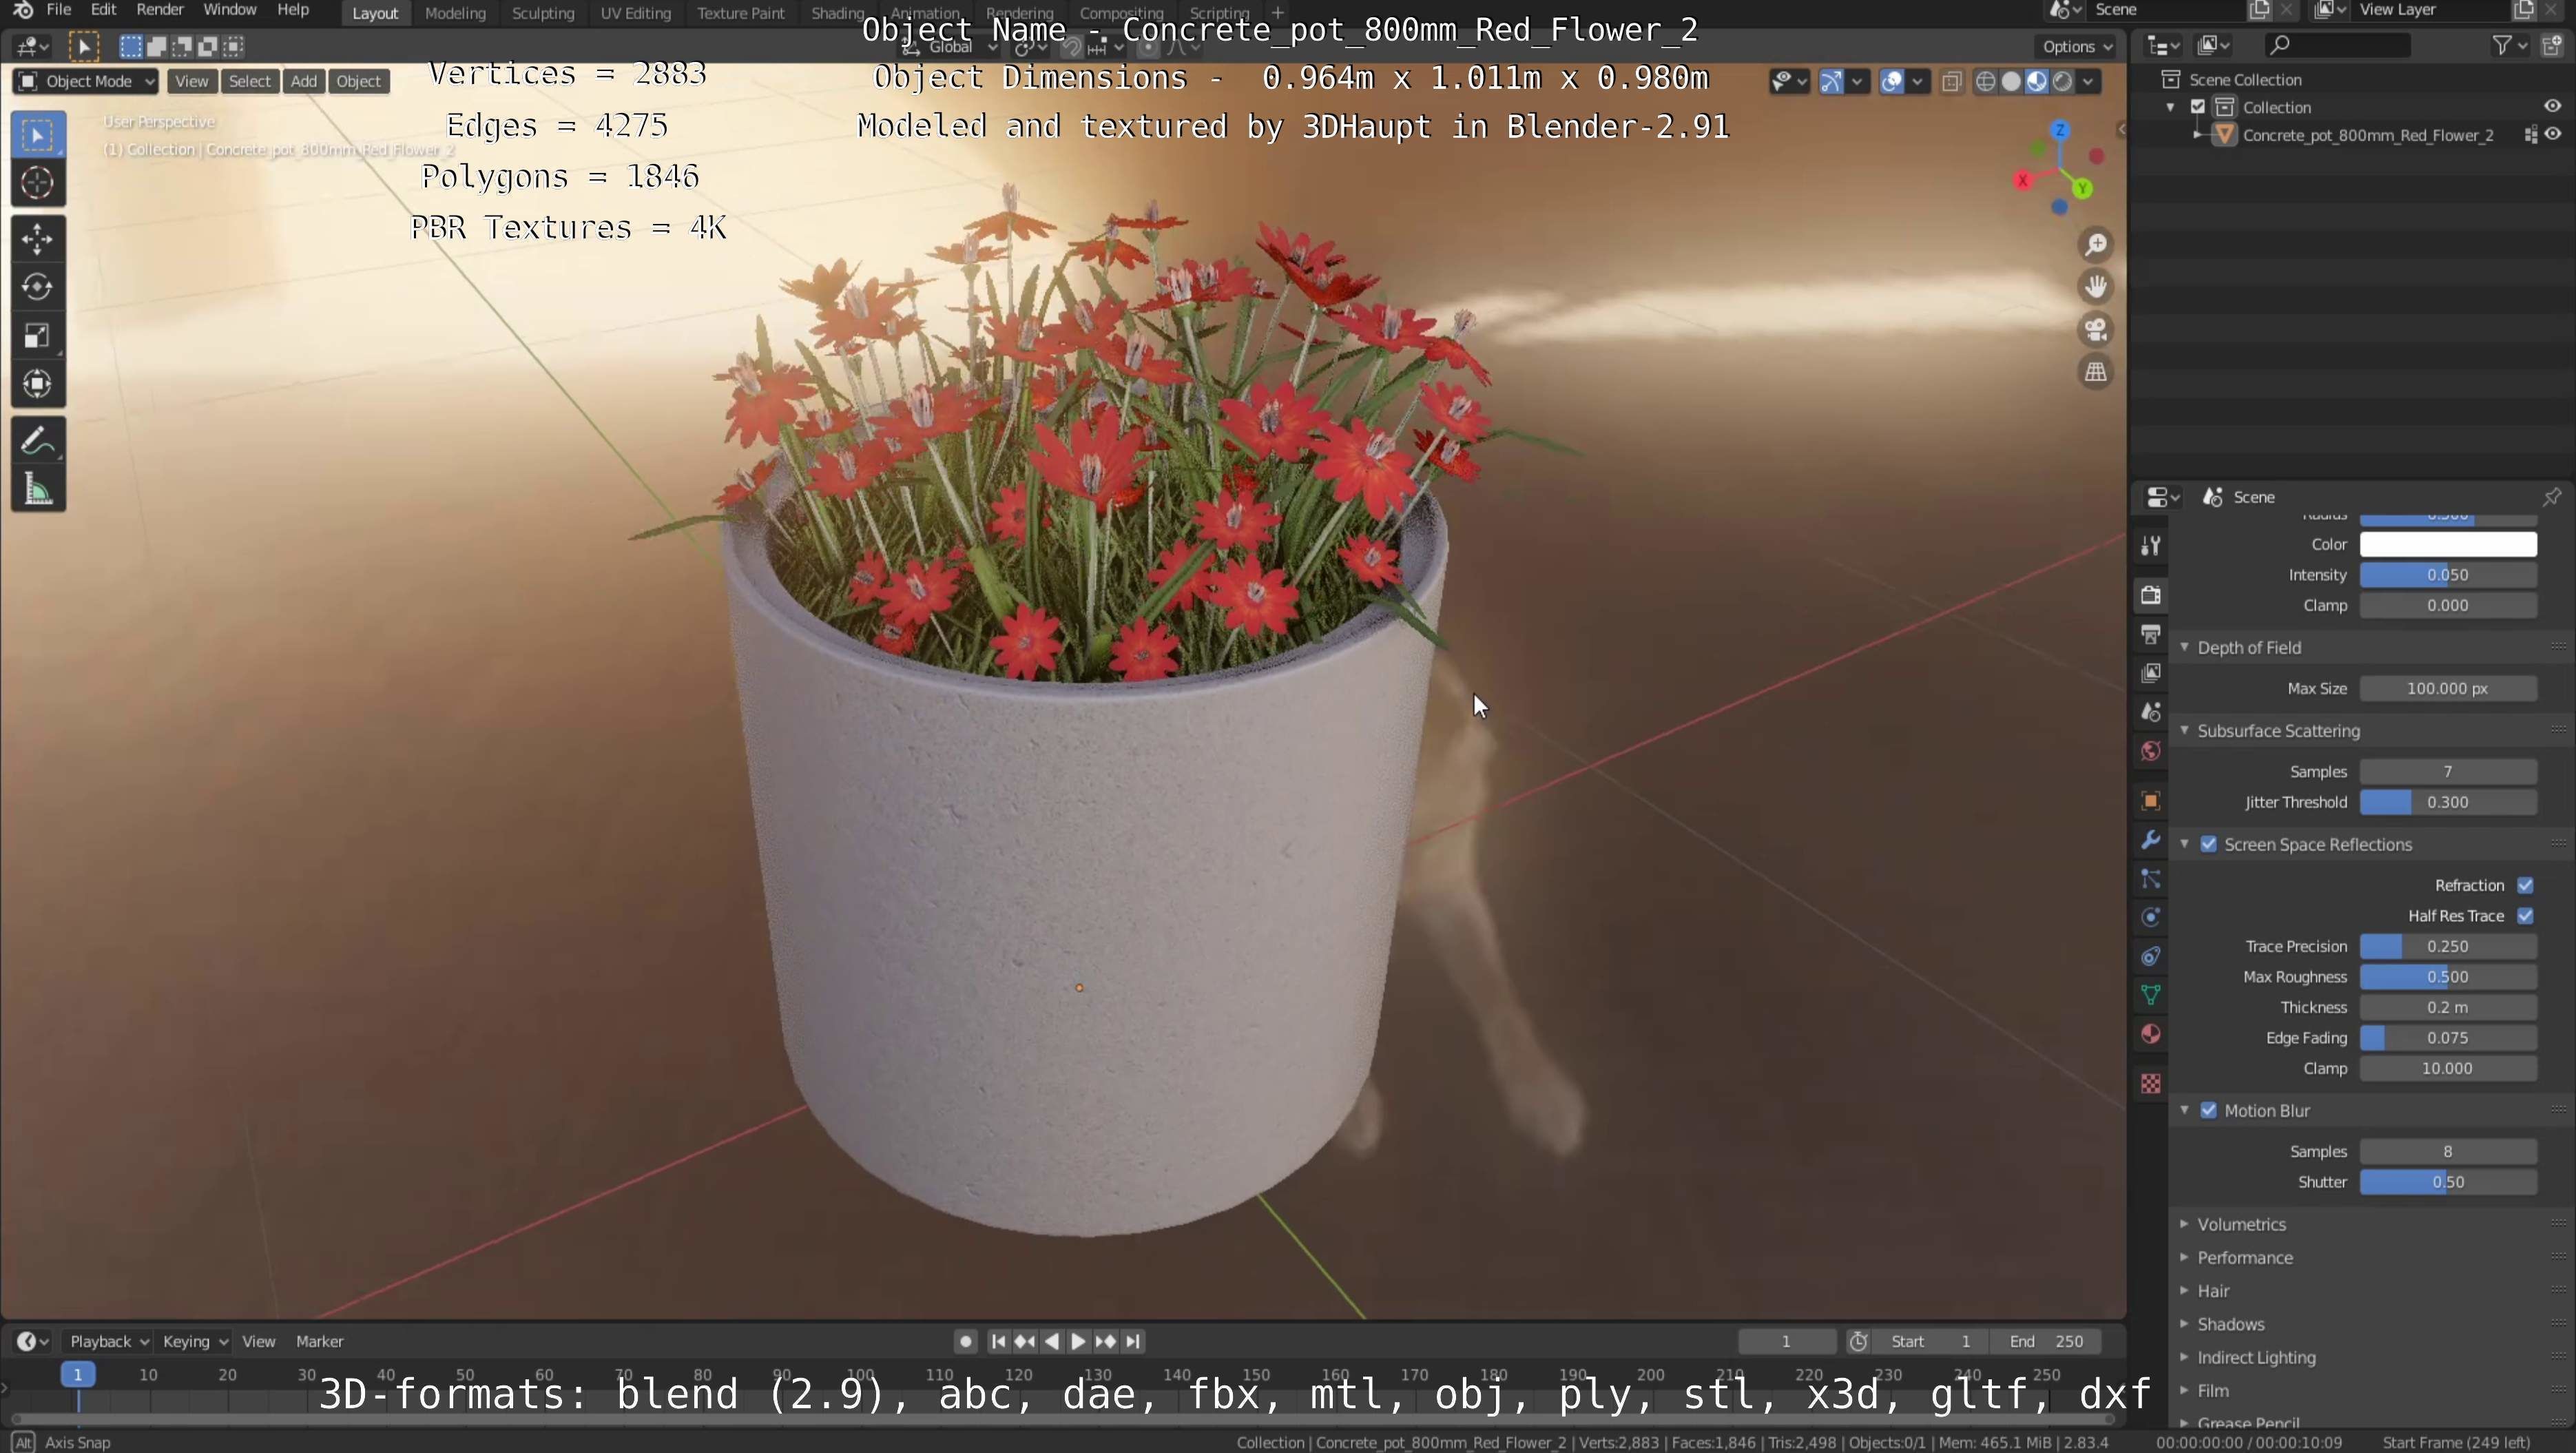Toggle auto keying record button

[965, 1342]
